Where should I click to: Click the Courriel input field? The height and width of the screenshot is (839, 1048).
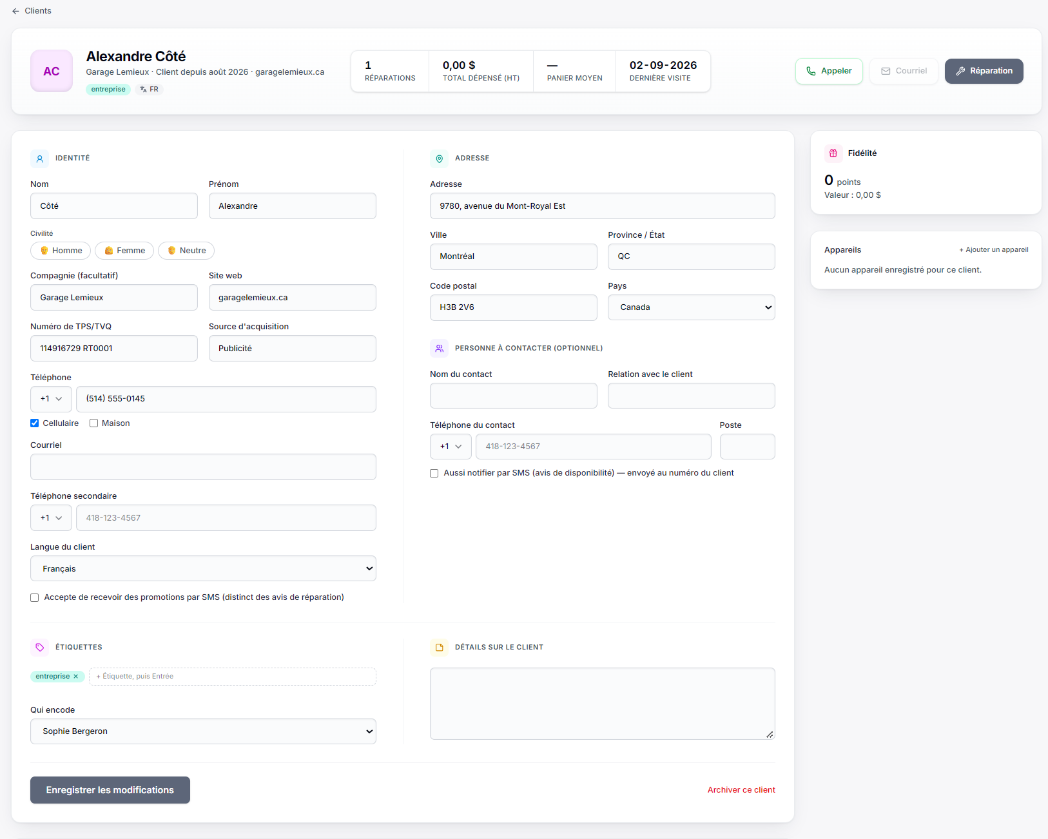click(203, 467)
